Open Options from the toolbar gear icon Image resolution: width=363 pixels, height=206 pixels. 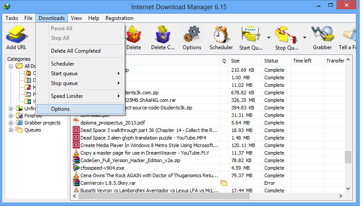click(x=192, y=35)
